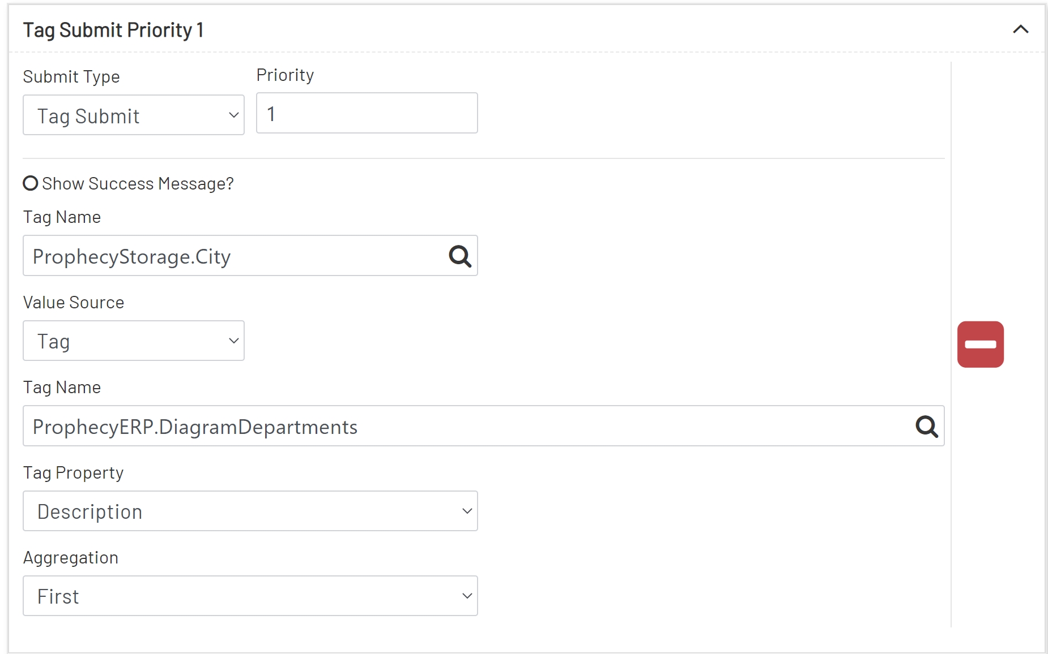
Task: Open the Submit Type dropdown
Action: pos(133,115)
